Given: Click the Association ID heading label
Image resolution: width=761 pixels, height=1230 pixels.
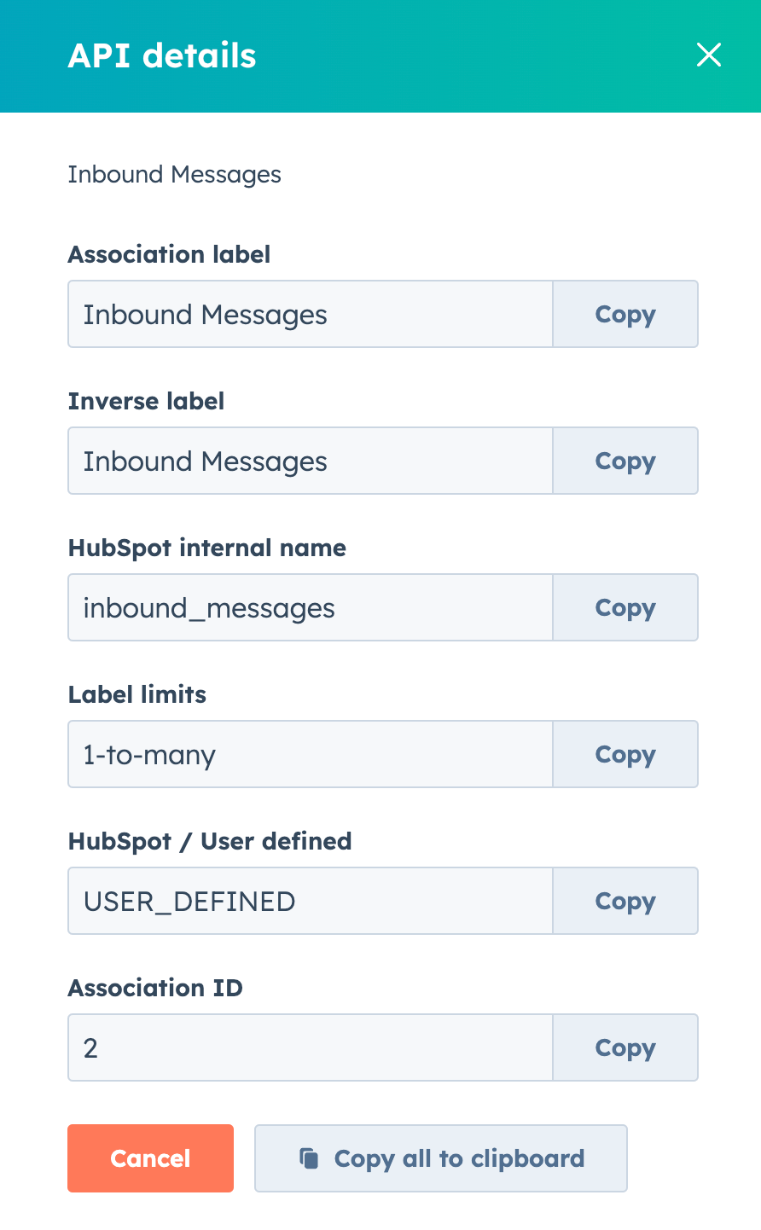Looking at the screenshot, I should 155,988.
